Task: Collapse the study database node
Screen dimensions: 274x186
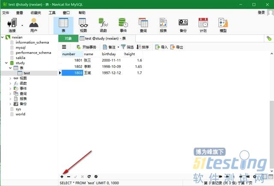Action: click(6, 63)
